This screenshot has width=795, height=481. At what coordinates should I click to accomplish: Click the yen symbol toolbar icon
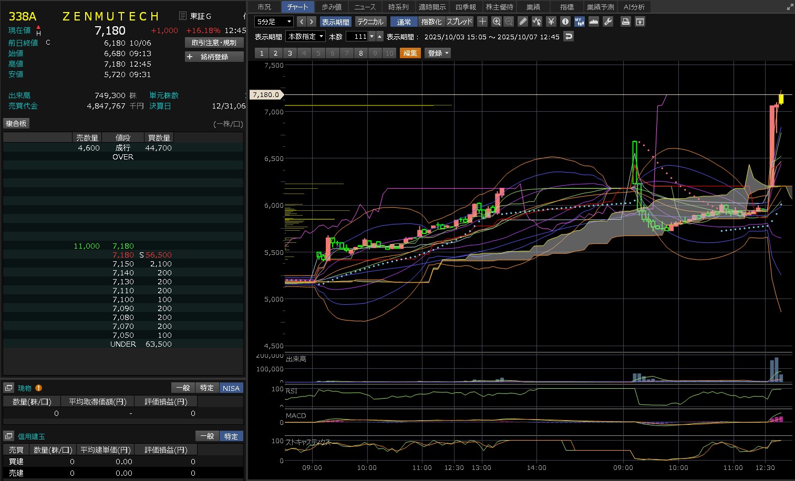551,22
